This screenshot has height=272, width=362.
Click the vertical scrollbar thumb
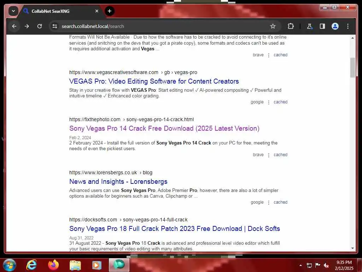pos(352,68)
